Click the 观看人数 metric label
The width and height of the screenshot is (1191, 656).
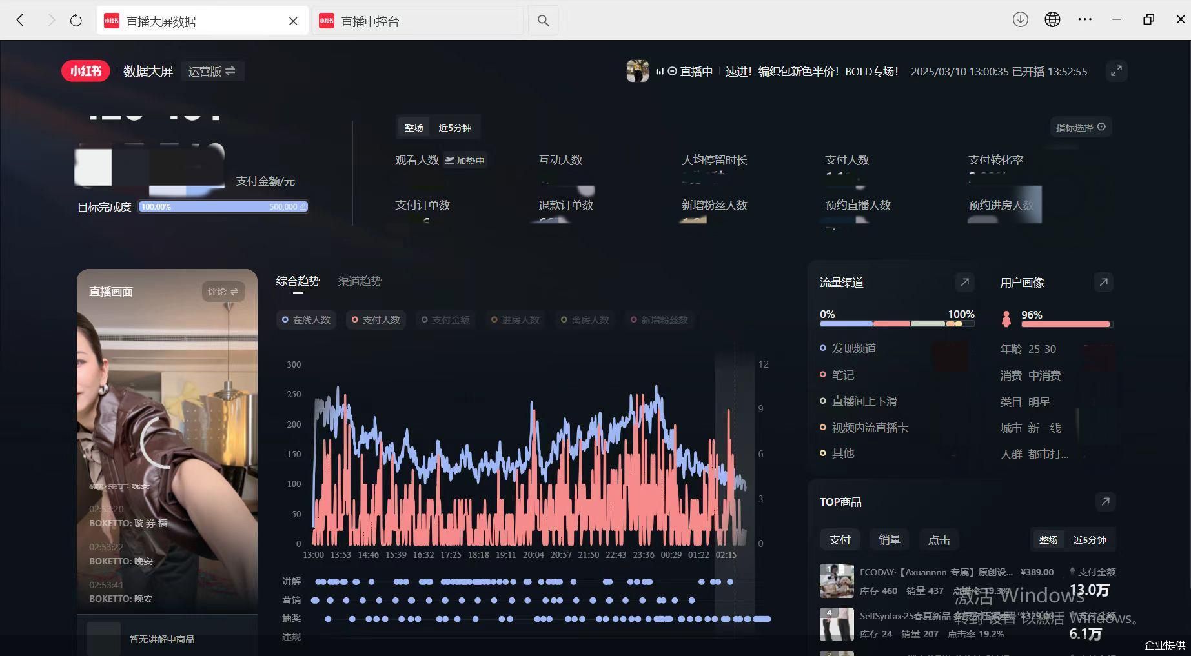point(417,160)
